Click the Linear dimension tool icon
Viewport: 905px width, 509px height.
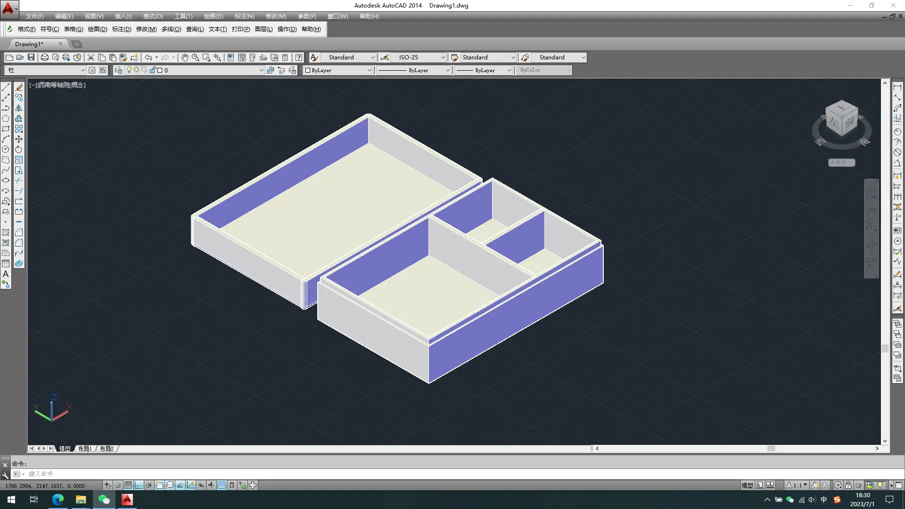click(897, 87)
